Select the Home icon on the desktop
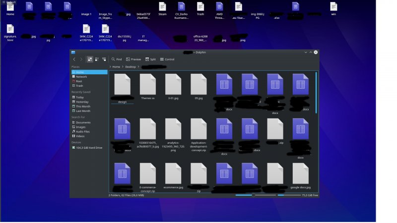The image size is (397, 223). coord(10,9)
